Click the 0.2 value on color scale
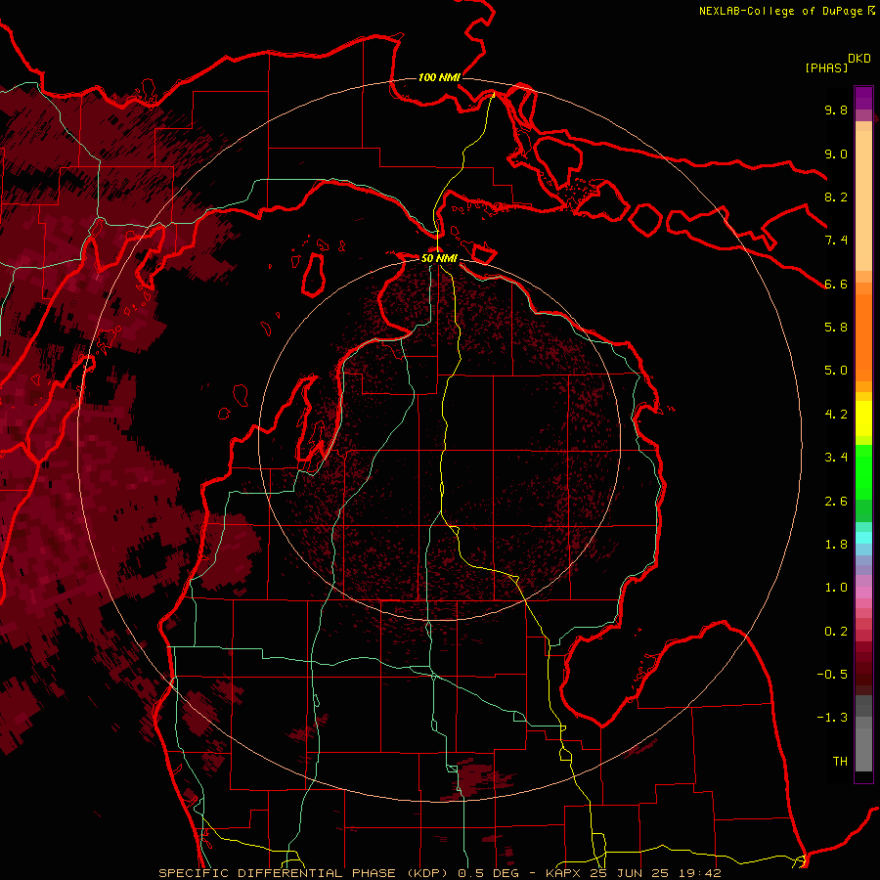 836,632
